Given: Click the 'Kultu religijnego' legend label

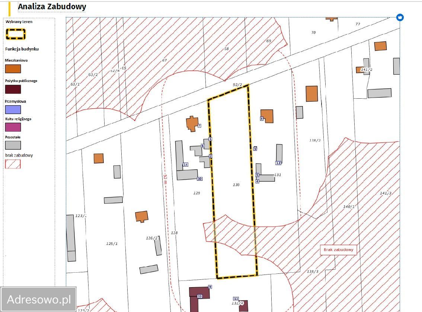Looking at the screenshot, I should (x=18, y=119).
